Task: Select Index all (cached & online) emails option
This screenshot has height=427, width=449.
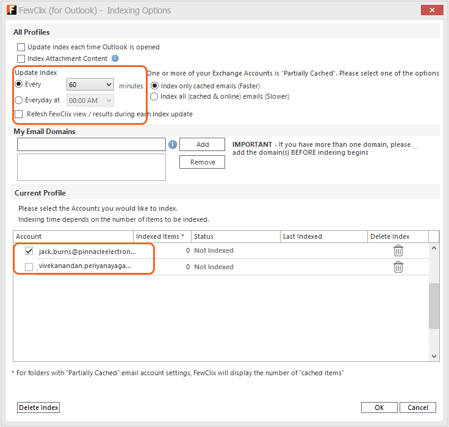Action: click(154, 96)
